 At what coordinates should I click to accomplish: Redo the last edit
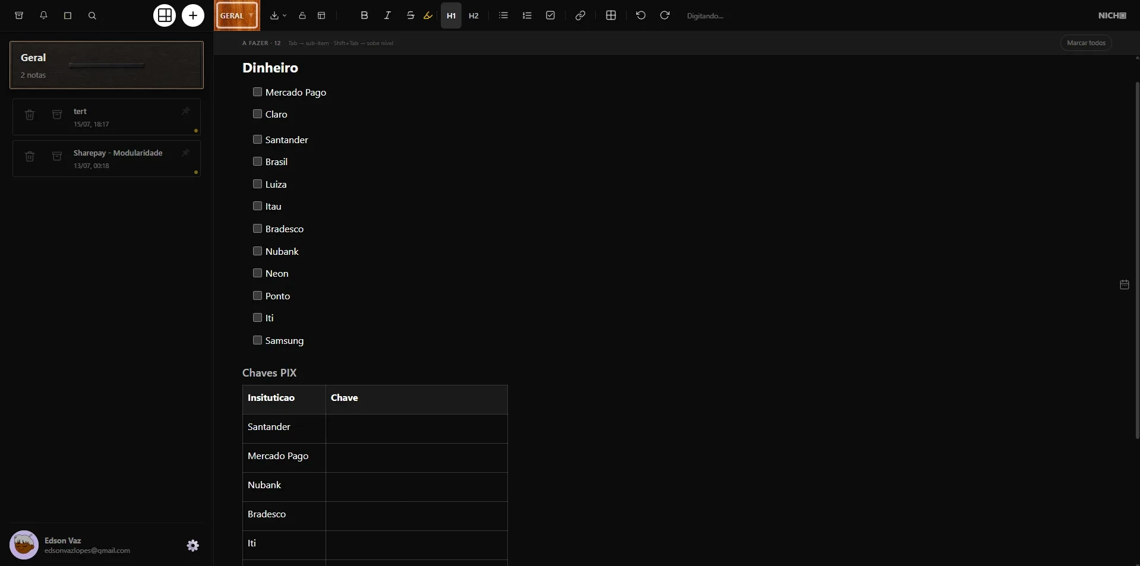(665, 15)
